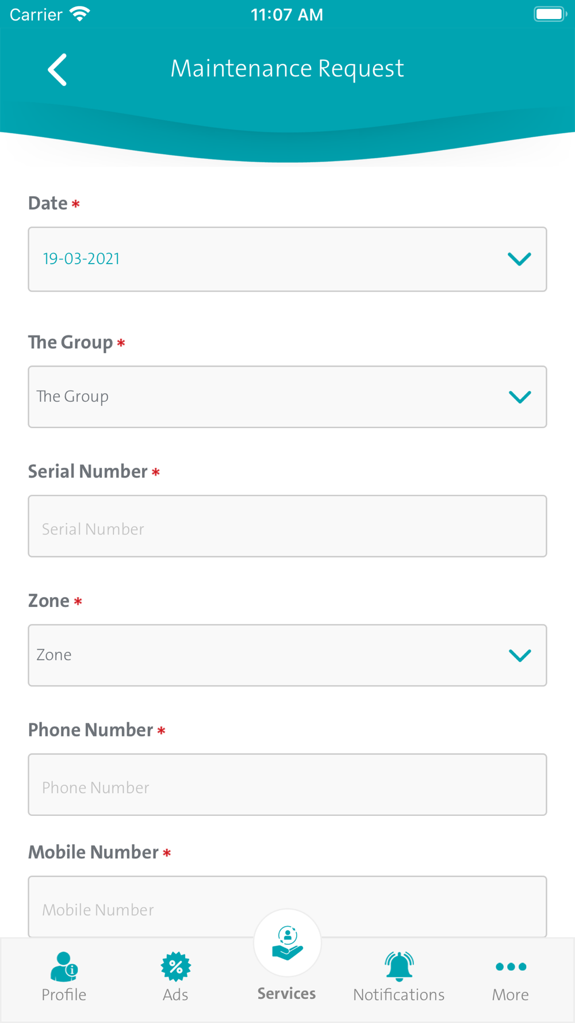Expand the Zone dropdown chevron
The height and width of the screenshot is (1023, 575).
click(x=520, y=655)
